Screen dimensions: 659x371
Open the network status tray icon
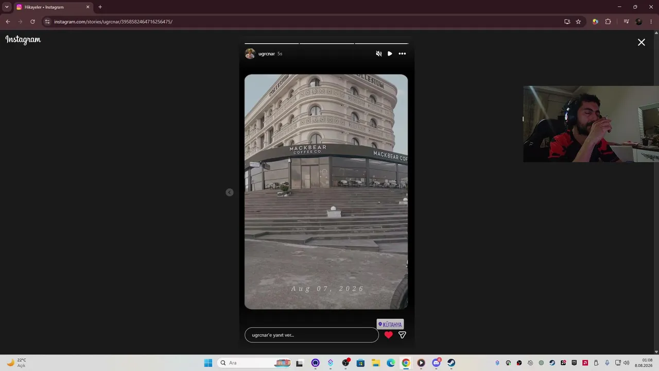(x=618, y=363)
